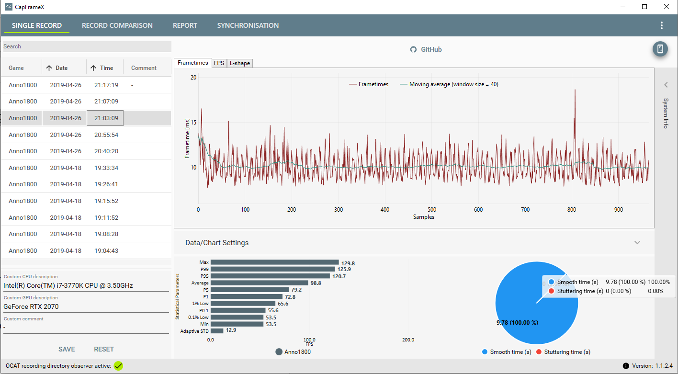This screenshot has width=678, height=374.
Task: Switch to the Single Record tab
Action: tap(37, 25)
